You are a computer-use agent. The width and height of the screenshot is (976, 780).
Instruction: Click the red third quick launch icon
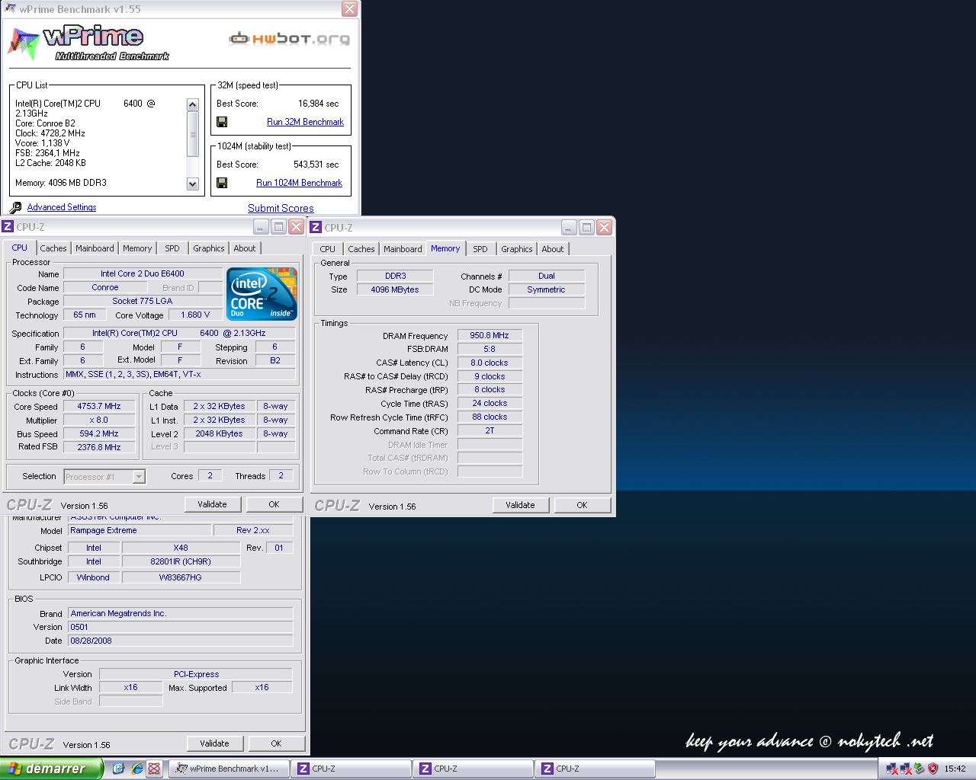click(x=154, y=769)
